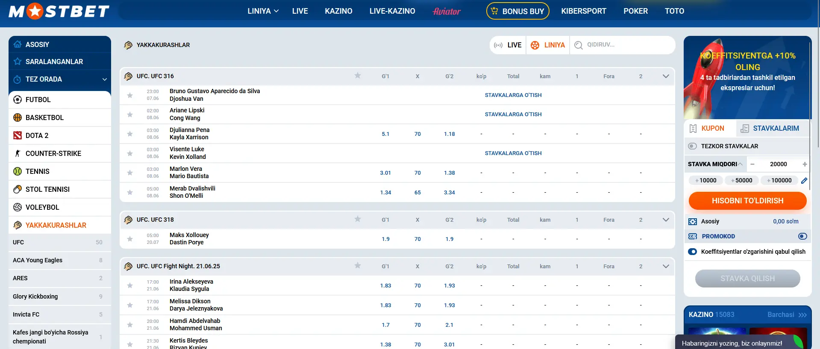Favorite the UFC 316 league star
The image size is (820, 349).
[358, 76]
